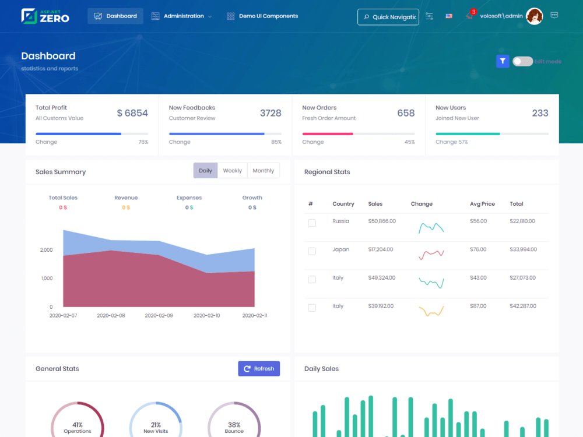Check the Russia row checkbox
This screenshot has width=583, height=437.
(x=312, y=223)
